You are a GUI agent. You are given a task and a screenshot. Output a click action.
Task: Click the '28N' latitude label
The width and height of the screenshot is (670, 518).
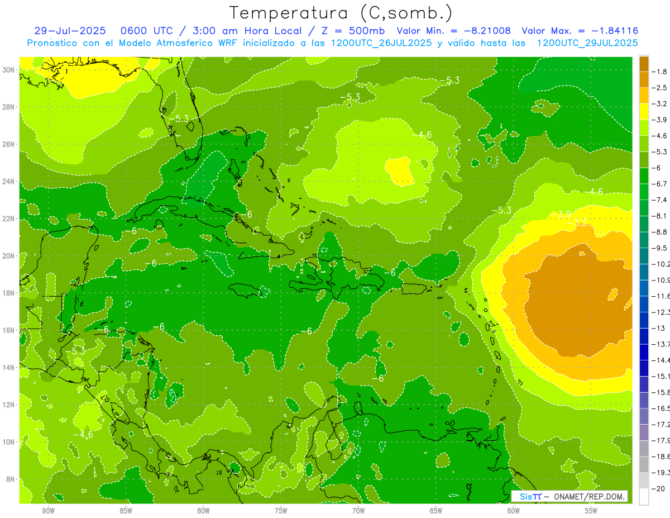pos(8,107)
